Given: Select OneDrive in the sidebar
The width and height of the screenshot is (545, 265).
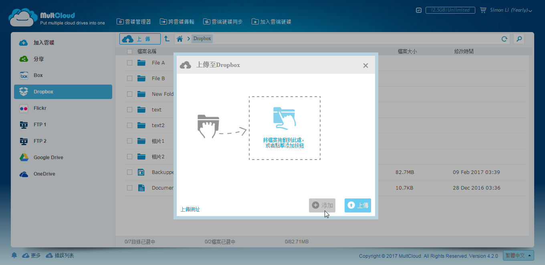Looking at the screenshot, I should (x=63, y=174).
